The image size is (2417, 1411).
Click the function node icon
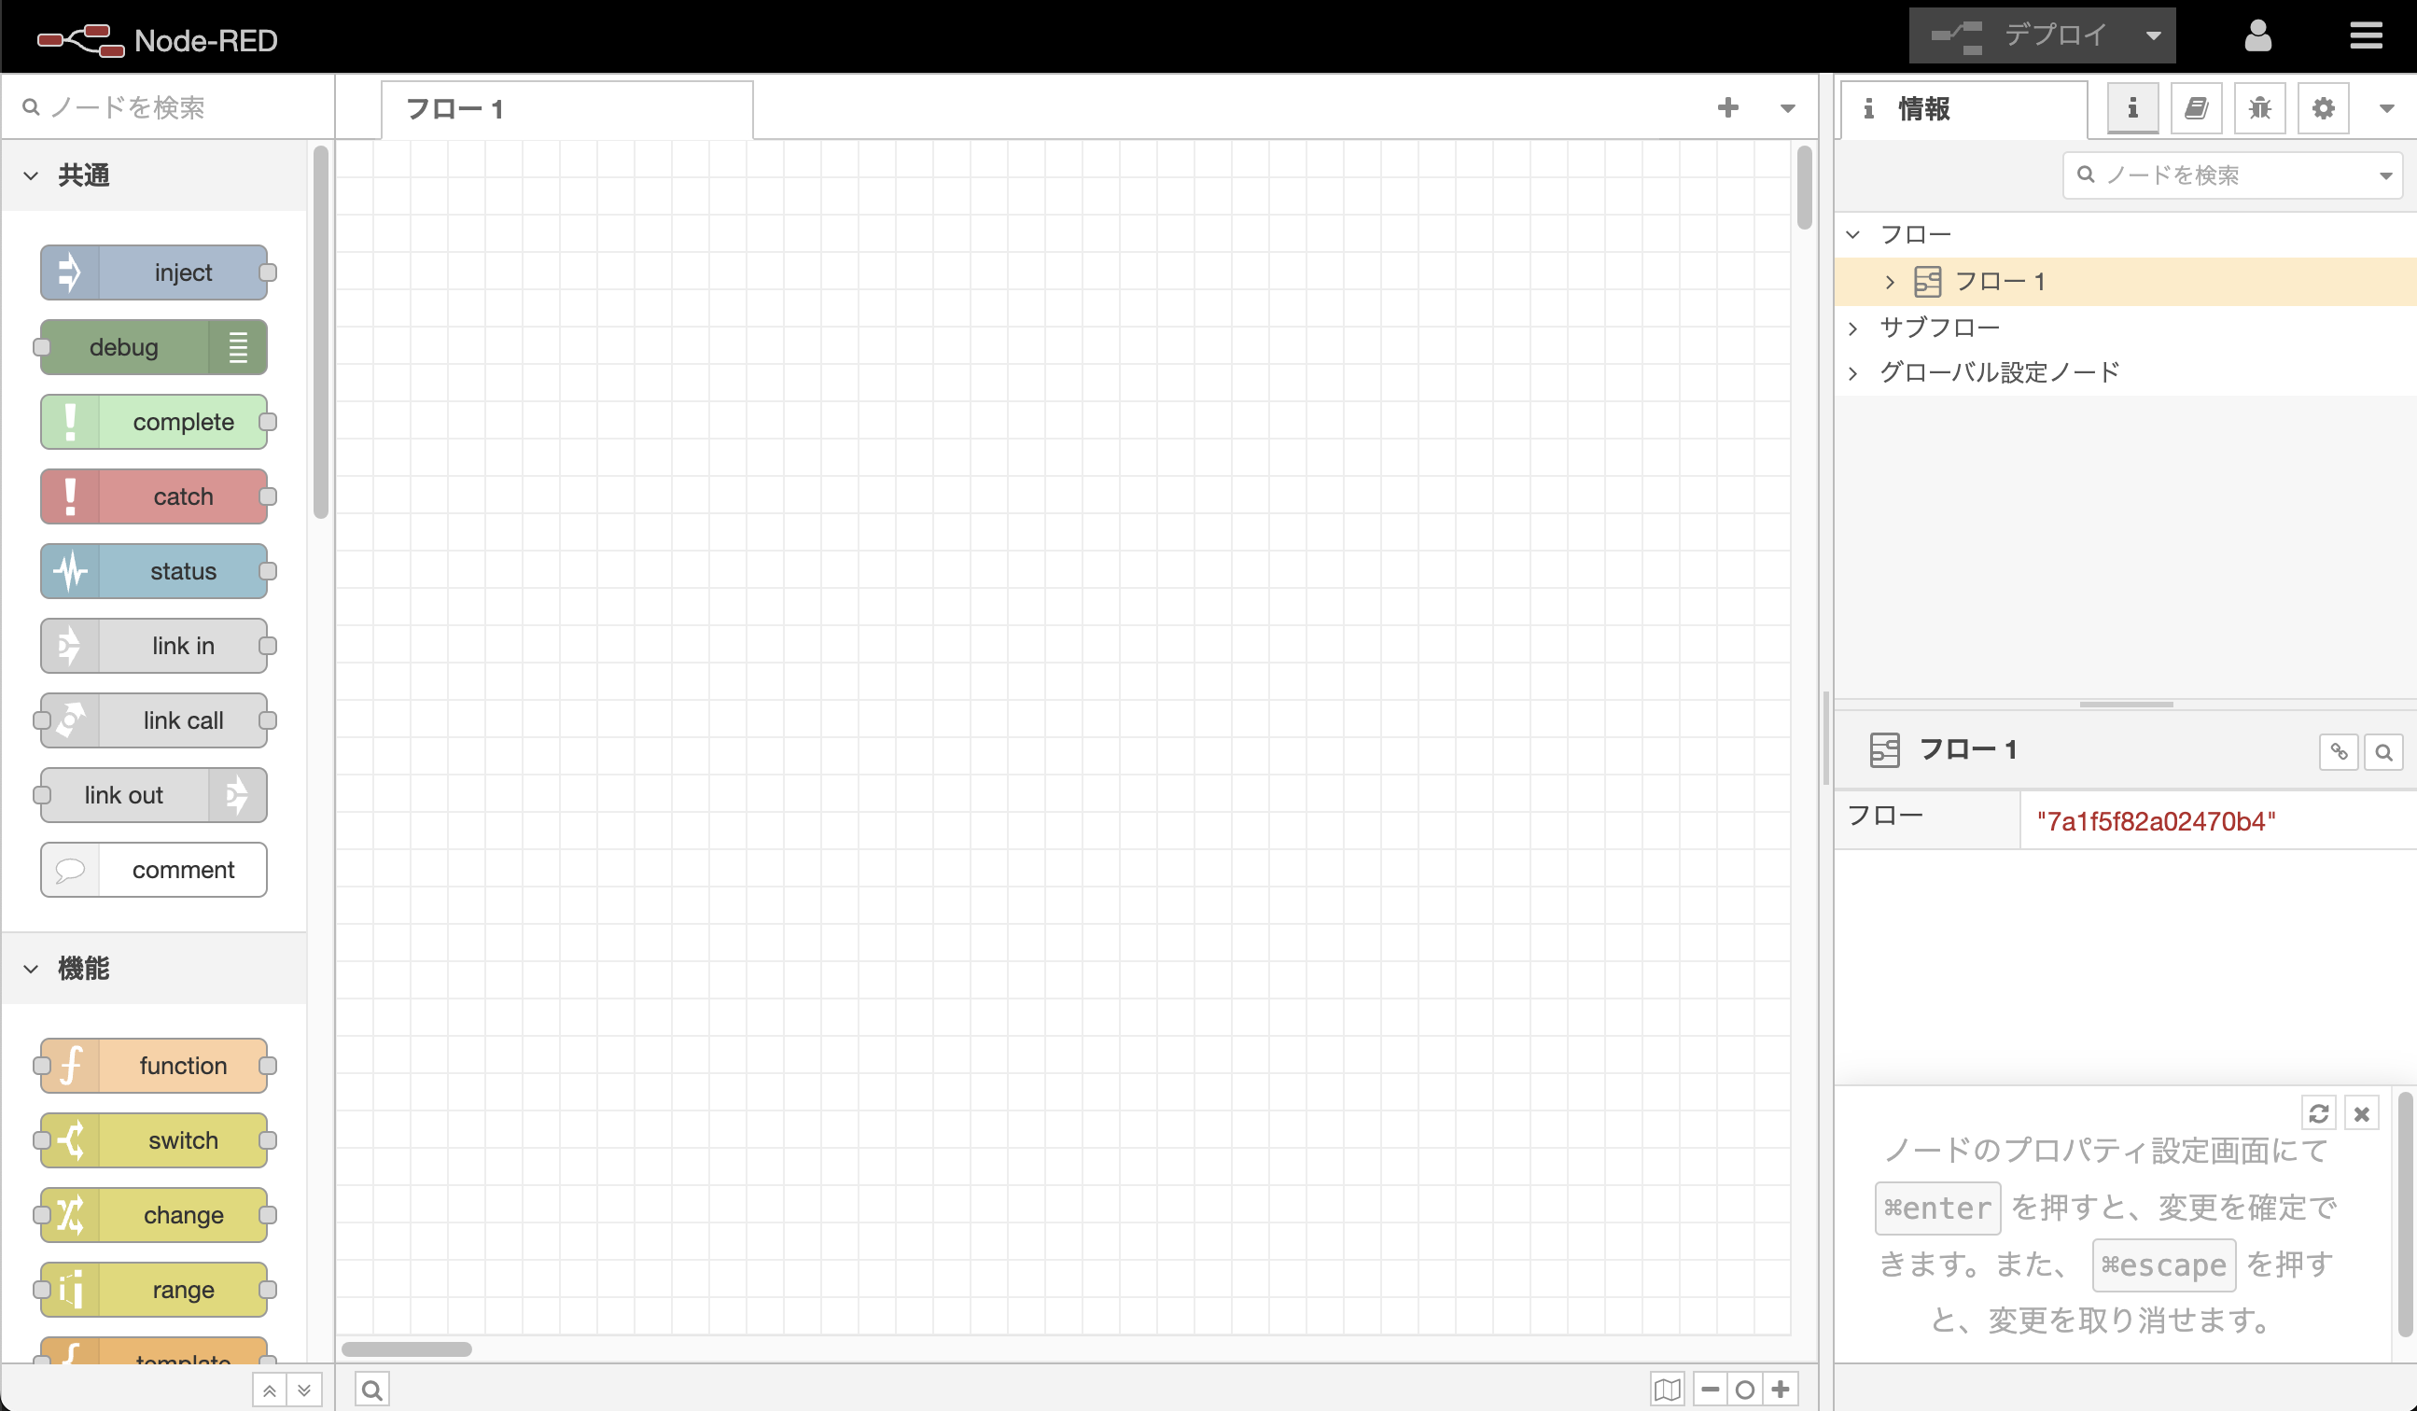(69, 1065)
